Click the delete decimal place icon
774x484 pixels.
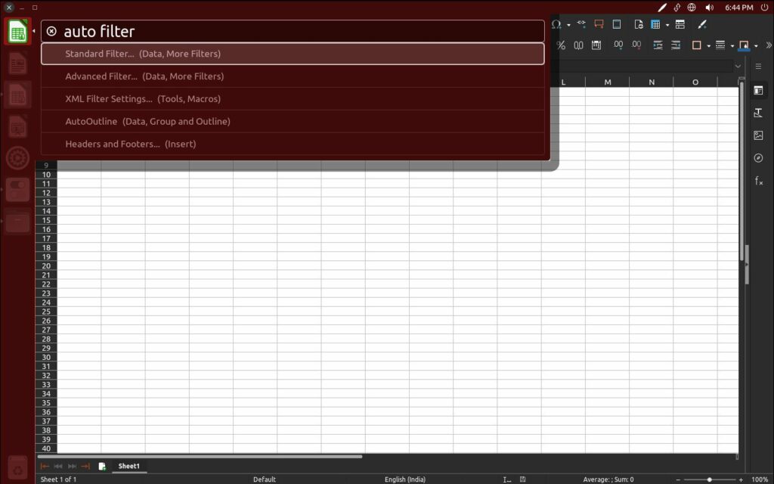(636, 45)
